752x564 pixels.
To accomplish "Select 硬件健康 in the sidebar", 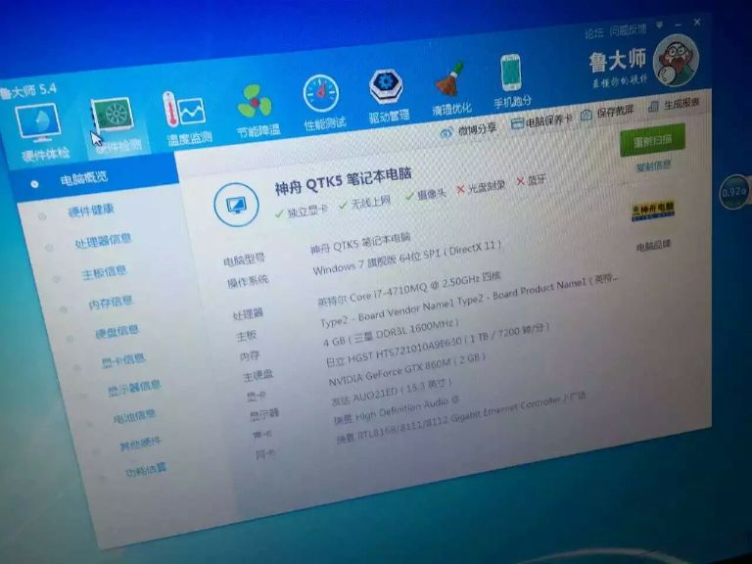I will point(91,211).
